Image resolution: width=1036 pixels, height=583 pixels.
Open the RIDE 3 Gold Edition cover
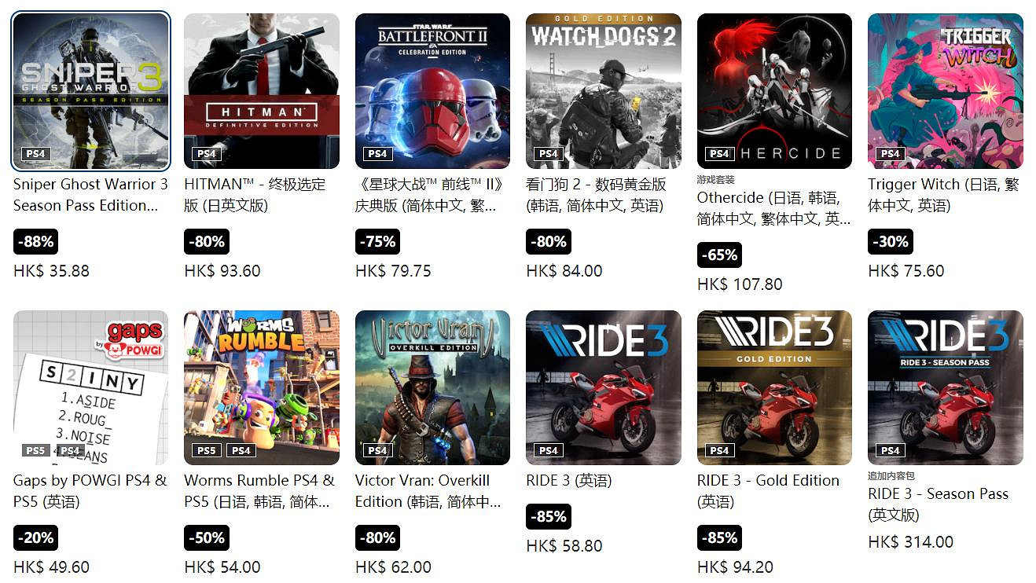coord(774,387)
